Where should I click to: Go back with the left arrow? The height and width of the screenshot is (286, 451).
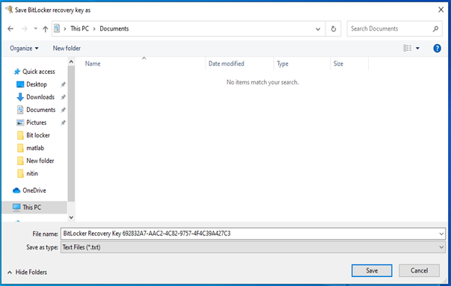10,28
